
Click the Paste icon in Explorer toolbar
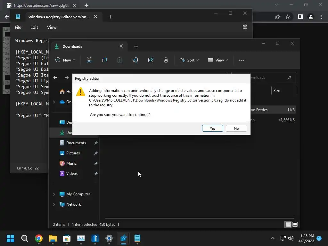coord(120,60)
